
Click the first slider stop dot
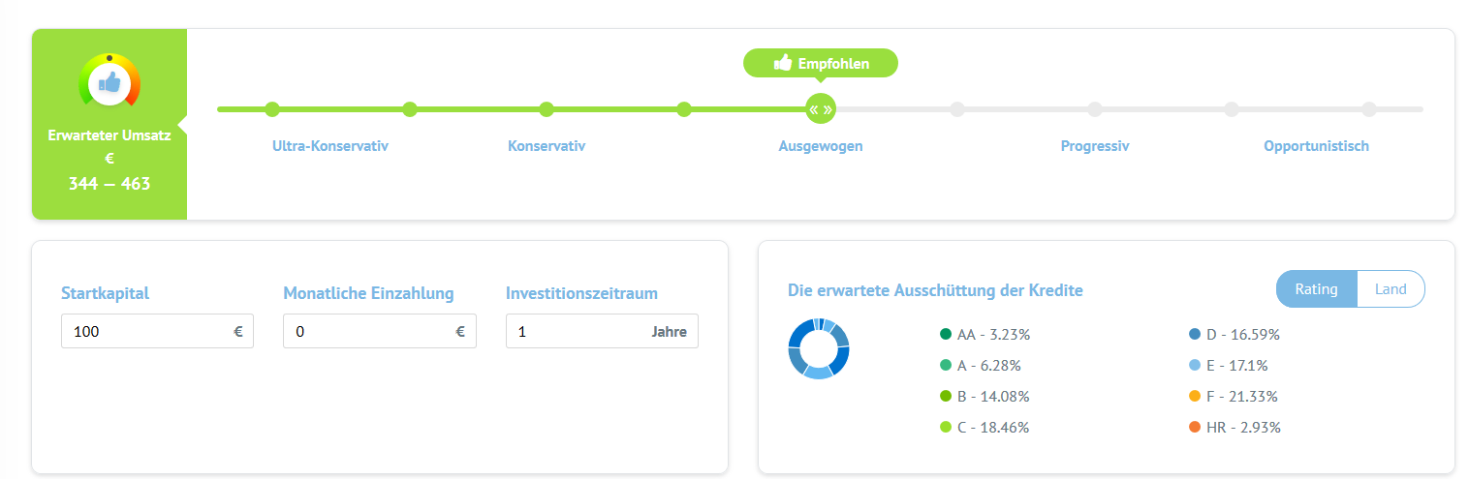(272, 109)
